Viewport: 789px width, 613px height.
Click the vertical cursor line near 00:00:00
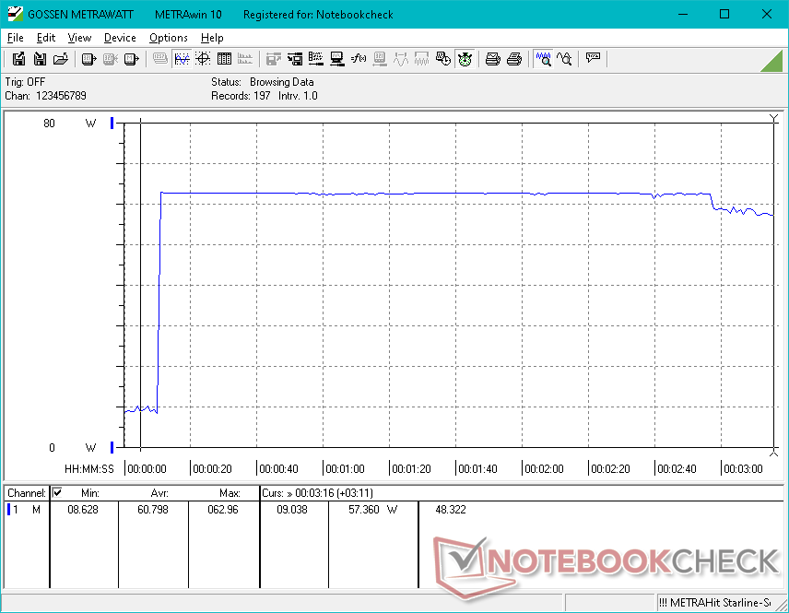(x=140, y=284)
